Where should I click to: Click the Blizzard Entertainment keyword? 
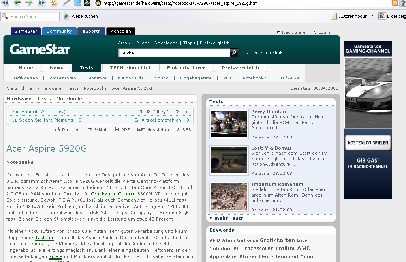269,257
